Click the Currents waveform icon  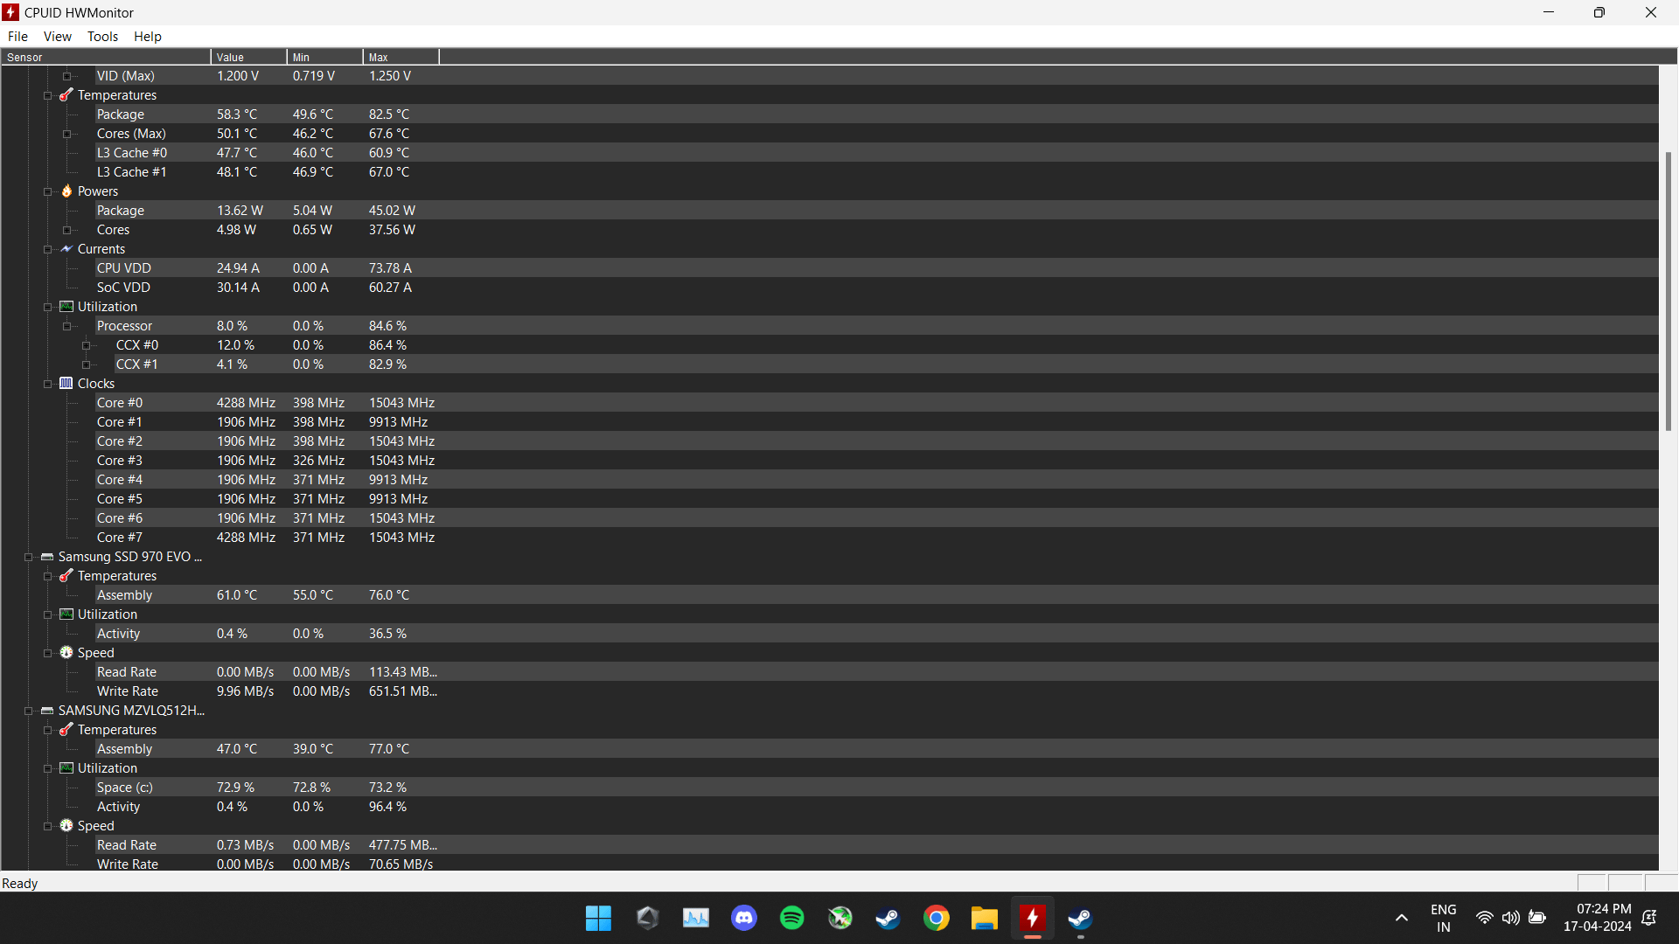tap(66, 249)
